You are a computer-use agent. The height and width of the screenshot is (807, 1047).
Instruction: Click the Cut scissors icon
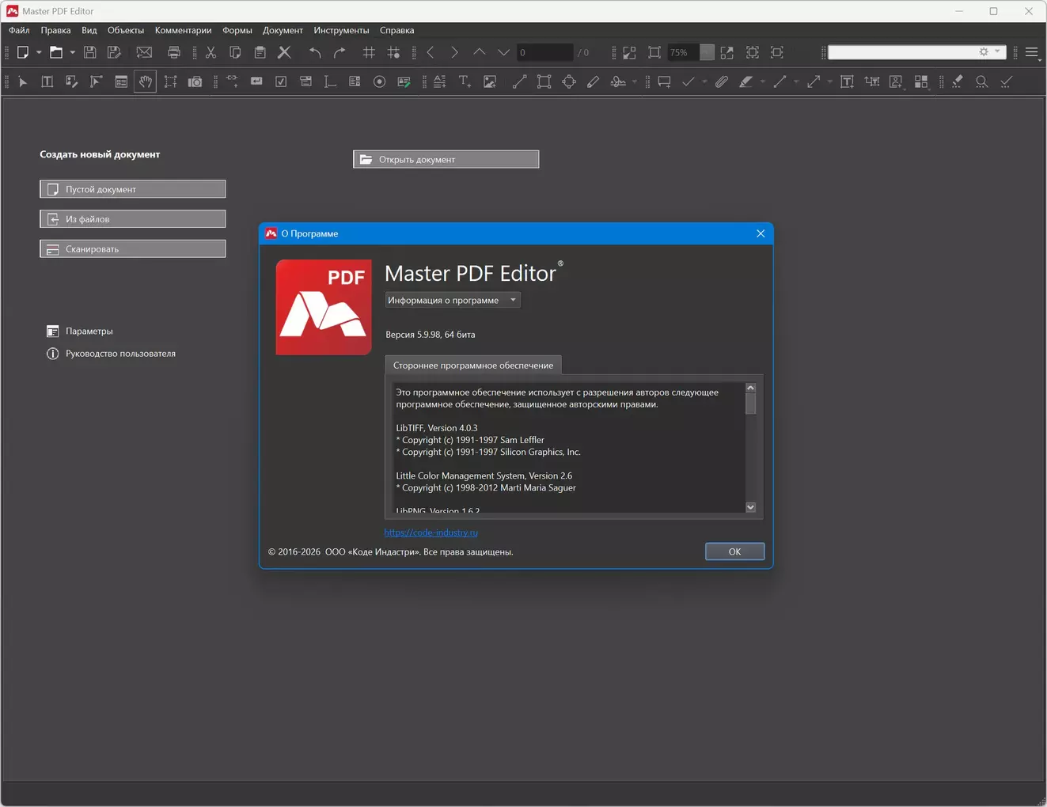[x=211, y=52]
